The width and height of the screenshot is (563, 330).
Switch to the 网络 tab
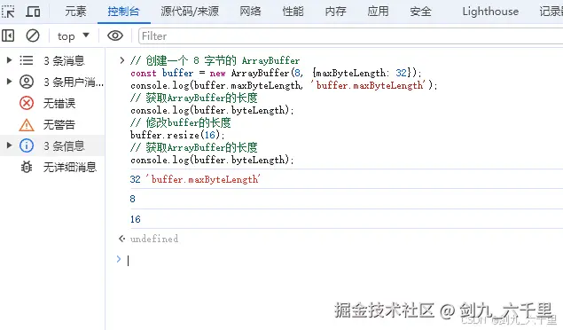pos(250,12)
